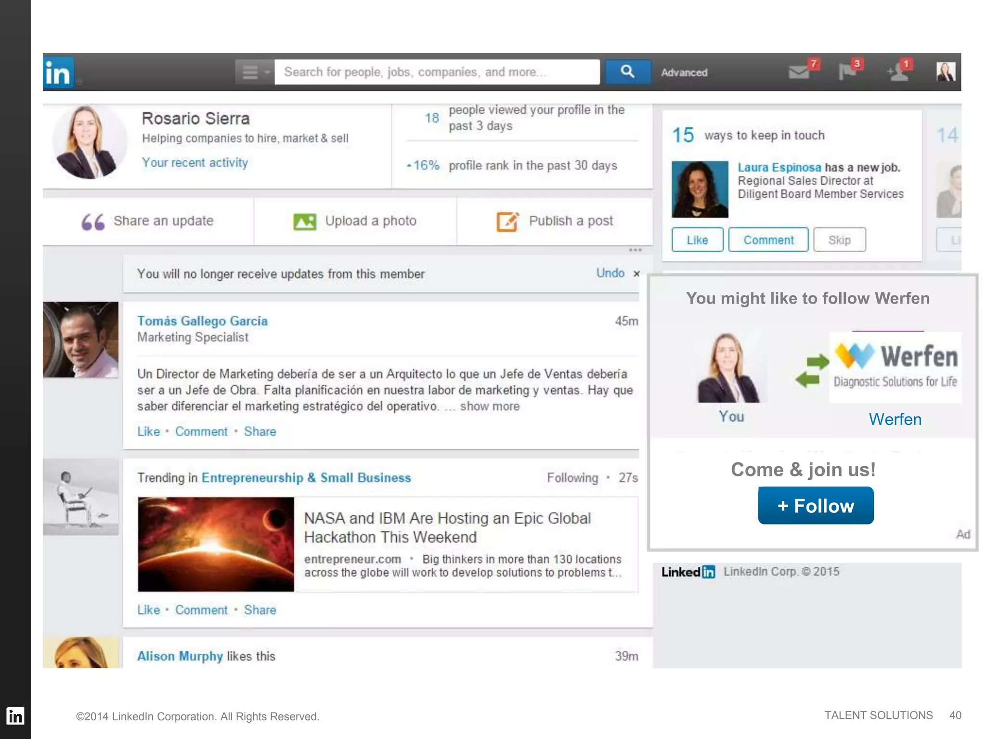Like Tomás Gallego García's post
The width and height of the screenshot is (986, 739).
click(x=148, y=432)
